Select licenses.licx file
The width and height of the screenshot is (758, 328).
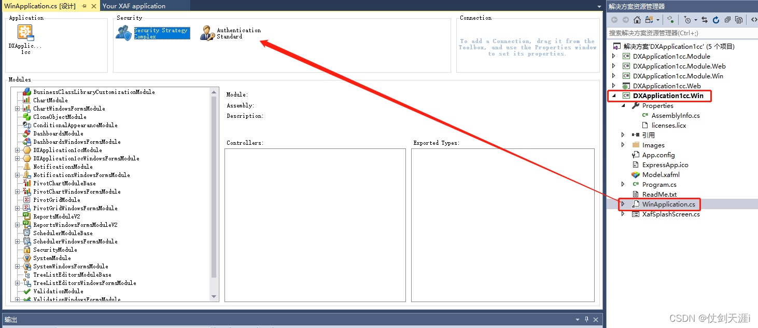click(669, 125)
